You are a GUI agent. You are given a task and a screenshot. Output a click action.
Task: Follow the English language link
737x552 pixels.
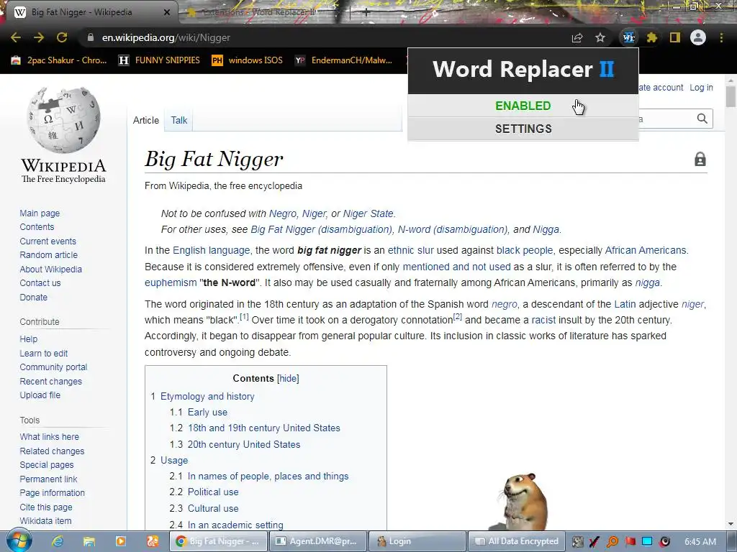(x=211, y=250)
